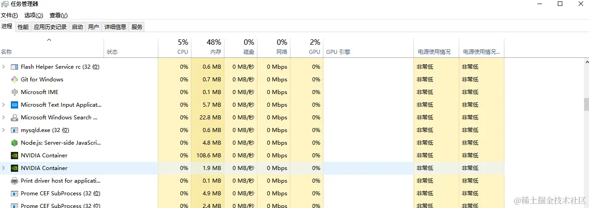Click Prome CEF SubProcess icon, 4.9 MB row
This screenshot has height=208, width=589.
tap(14, 194)
